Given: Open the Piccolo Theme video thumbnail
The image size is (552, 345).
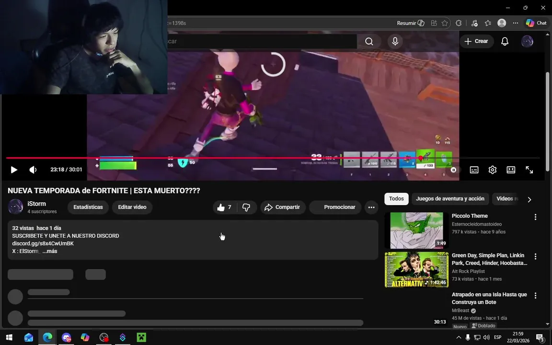Looking at the screenshot, I should tap(416, 230).
